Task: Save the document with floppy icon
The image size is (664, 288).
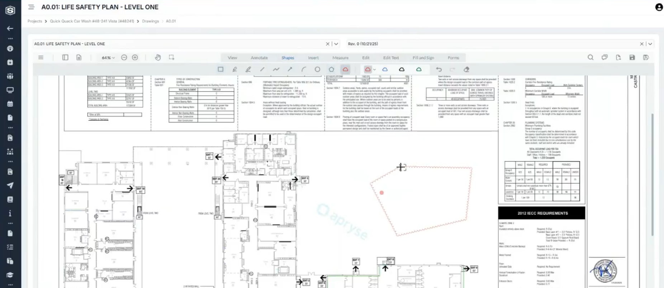Action: coord(632,57)
